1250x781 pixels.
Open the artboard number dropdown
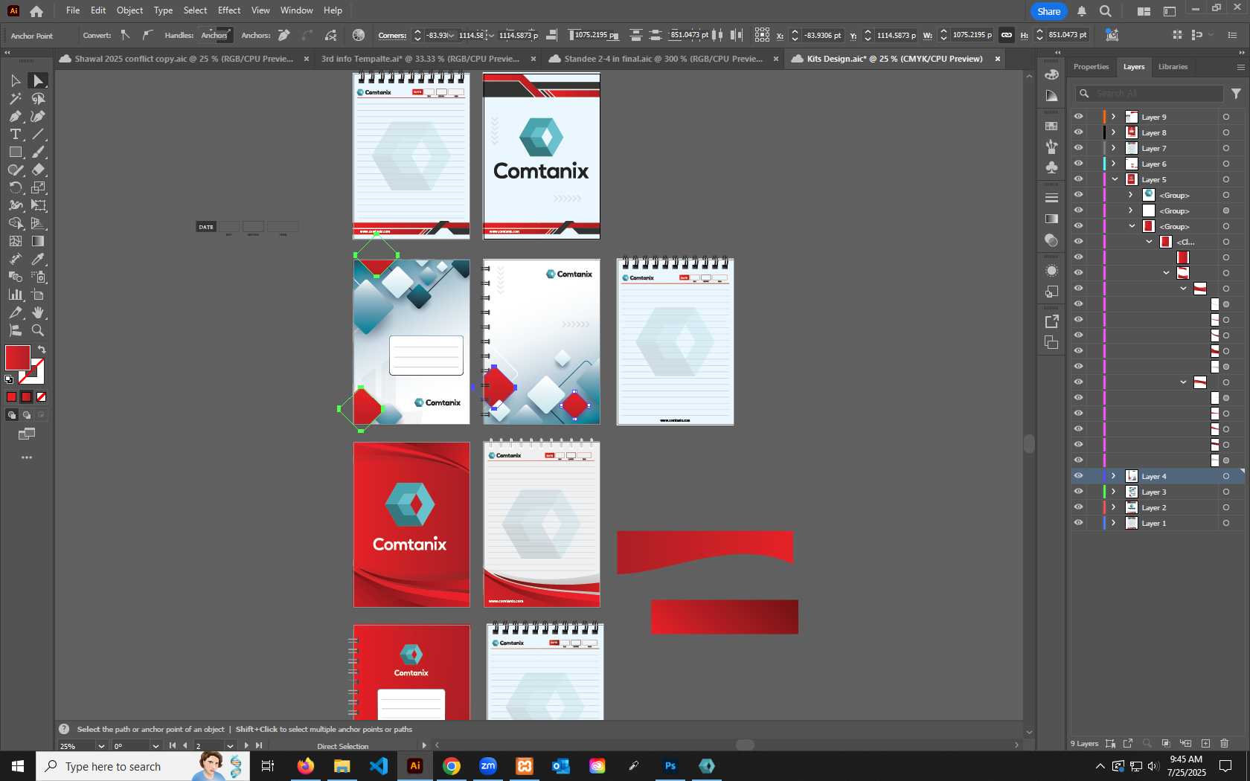pos(229,746)
